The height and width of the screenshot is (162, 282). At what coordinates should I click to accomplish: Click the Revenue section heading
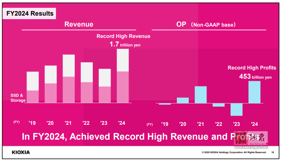click(79, 24)
